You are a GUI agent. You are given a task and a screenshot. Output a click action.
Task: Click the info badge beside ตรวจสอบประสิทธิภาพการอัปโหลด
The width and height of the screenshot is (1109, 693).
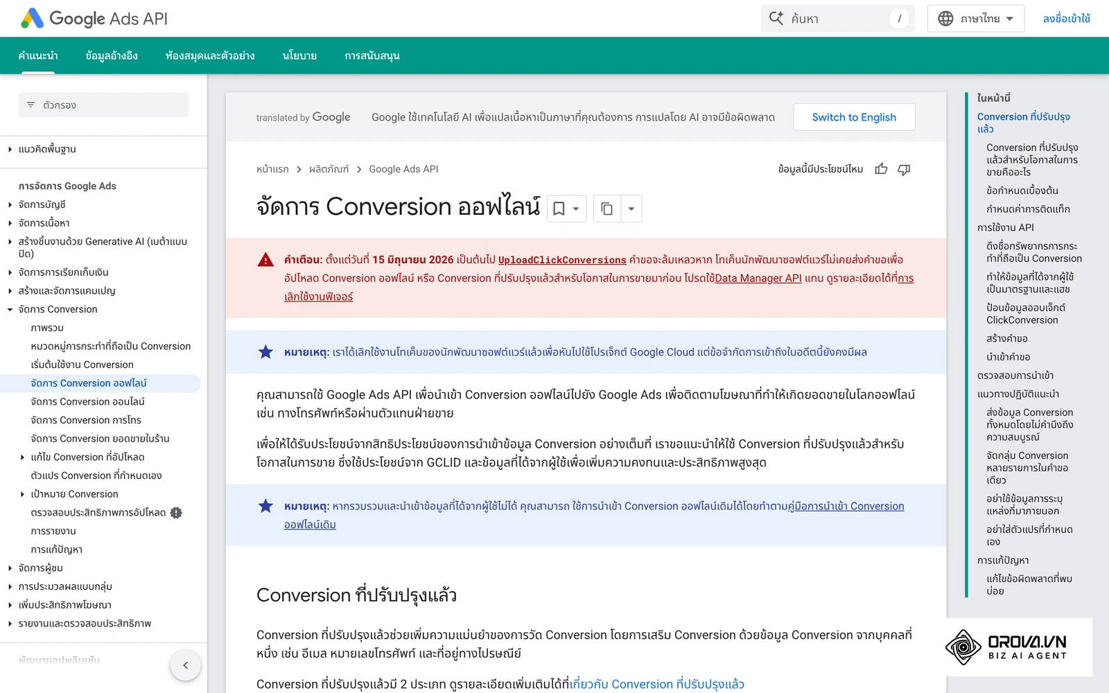(176, 513)
